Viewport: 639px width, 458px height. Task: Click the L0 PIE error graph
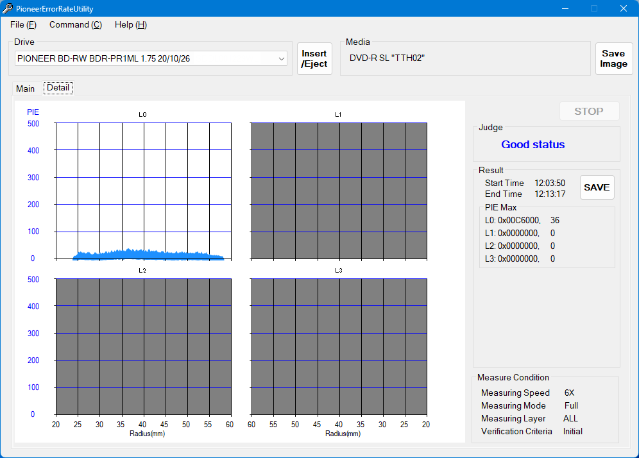pyautogui.click(x=143, y=191)
